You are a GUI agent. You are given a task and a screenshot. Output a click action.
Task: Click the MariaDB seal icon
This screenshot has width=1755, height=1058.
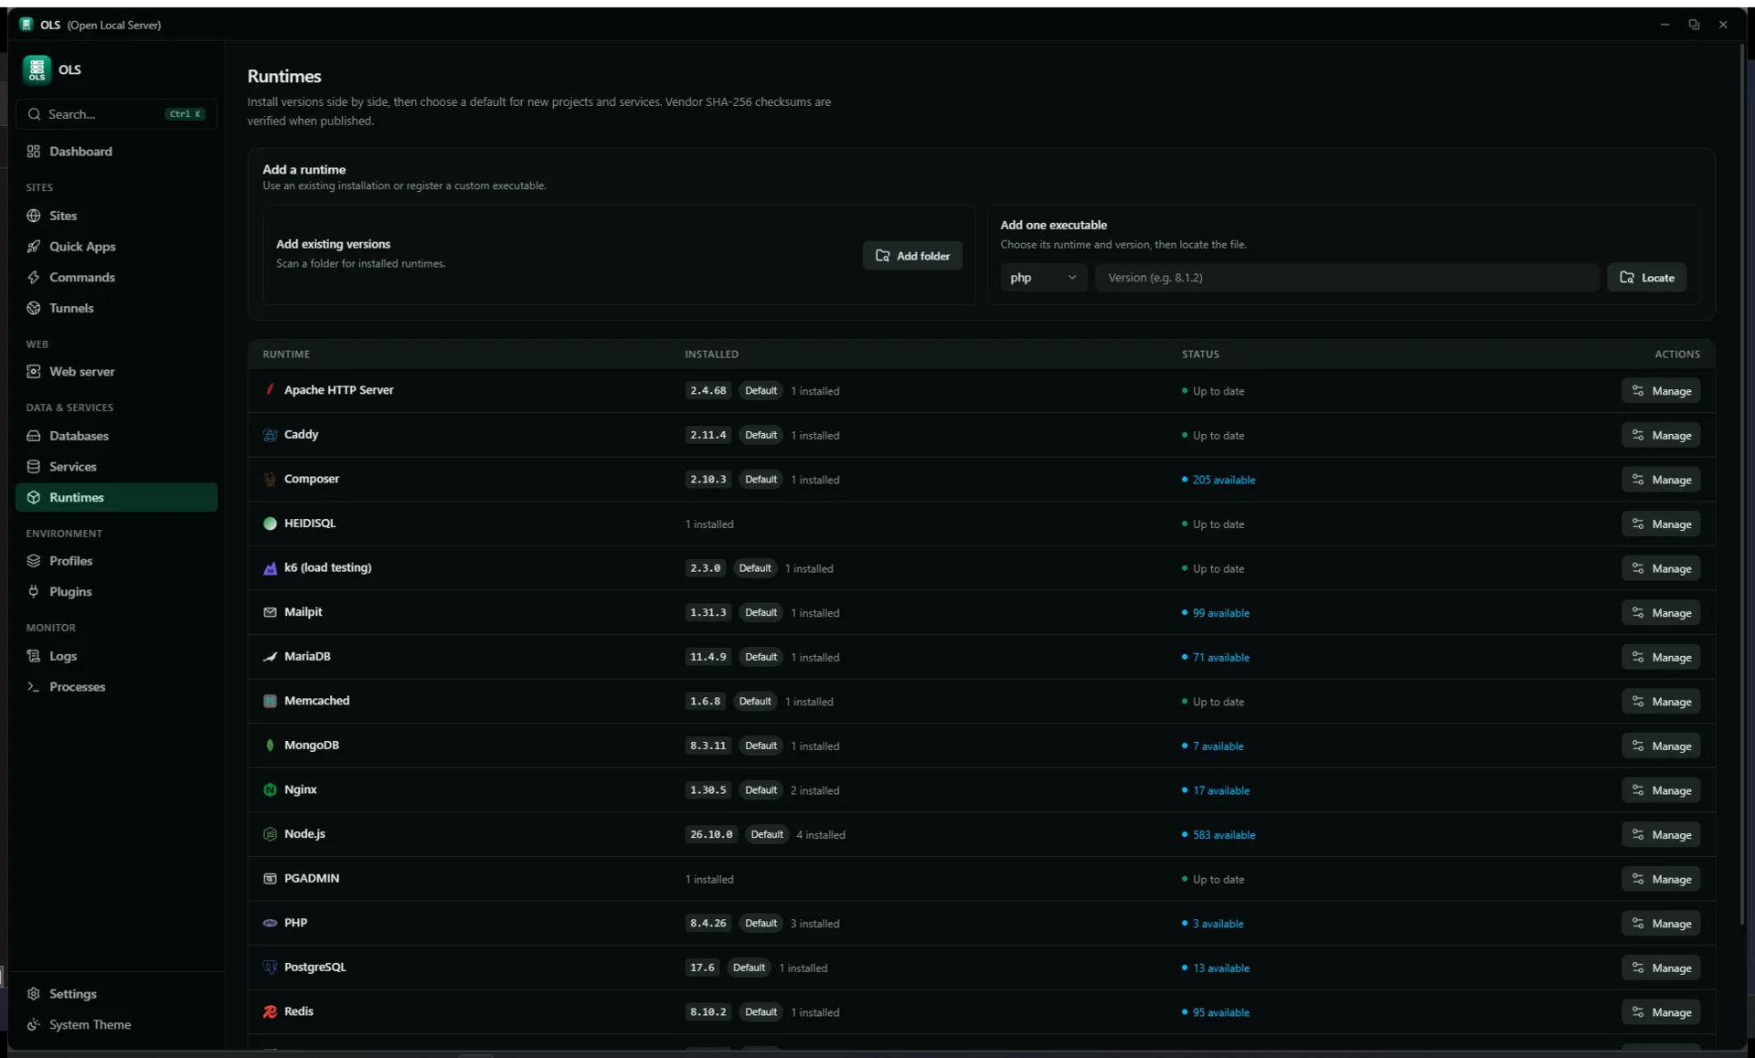[270, 657]
